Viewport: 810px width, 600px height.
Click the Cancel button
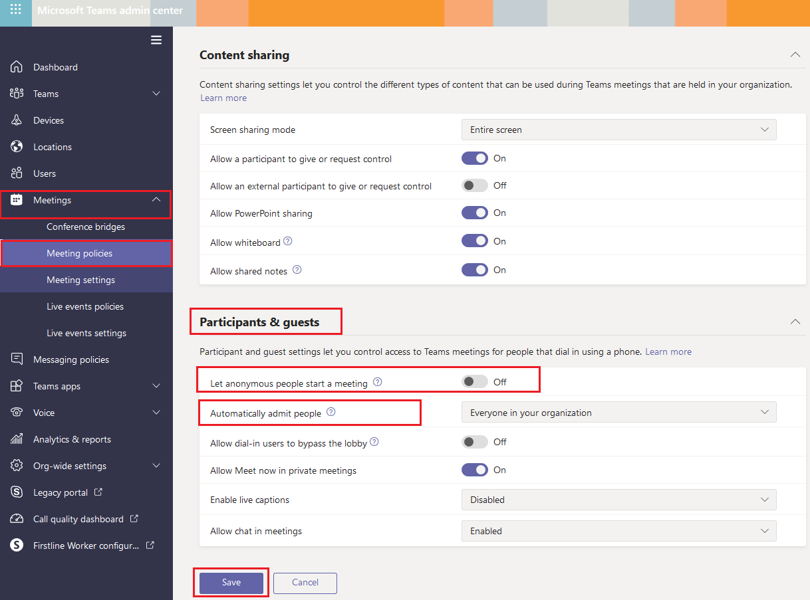click(x=305, y=582)
